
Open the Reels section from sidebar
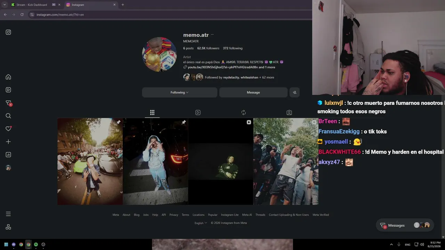[x=8, y=90]
